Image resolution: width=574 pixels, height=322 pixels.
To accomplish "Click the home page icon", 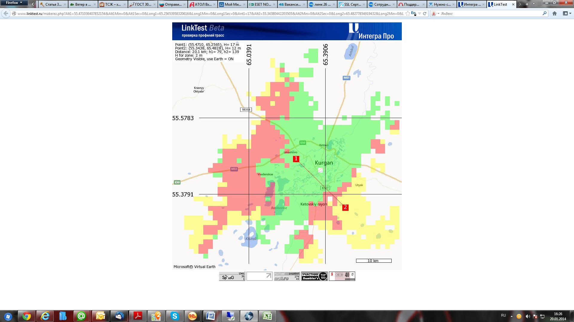I will tap(554, 13).
